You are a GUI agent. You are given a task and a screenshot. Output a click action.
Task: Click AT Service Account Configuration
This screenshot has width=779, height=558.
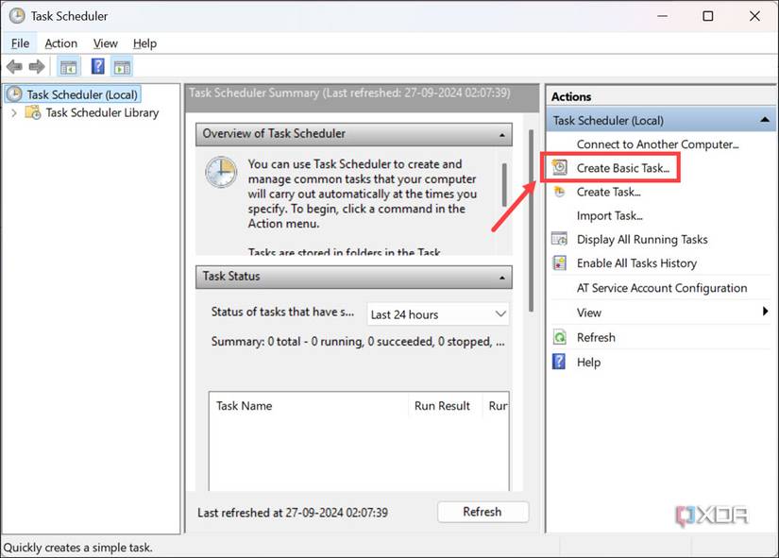662,288
